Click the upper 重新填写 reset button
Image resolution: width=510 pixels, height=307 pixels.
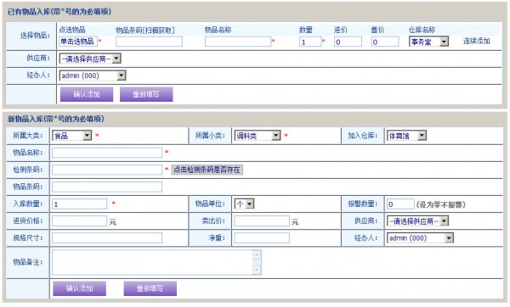(146, 94)
